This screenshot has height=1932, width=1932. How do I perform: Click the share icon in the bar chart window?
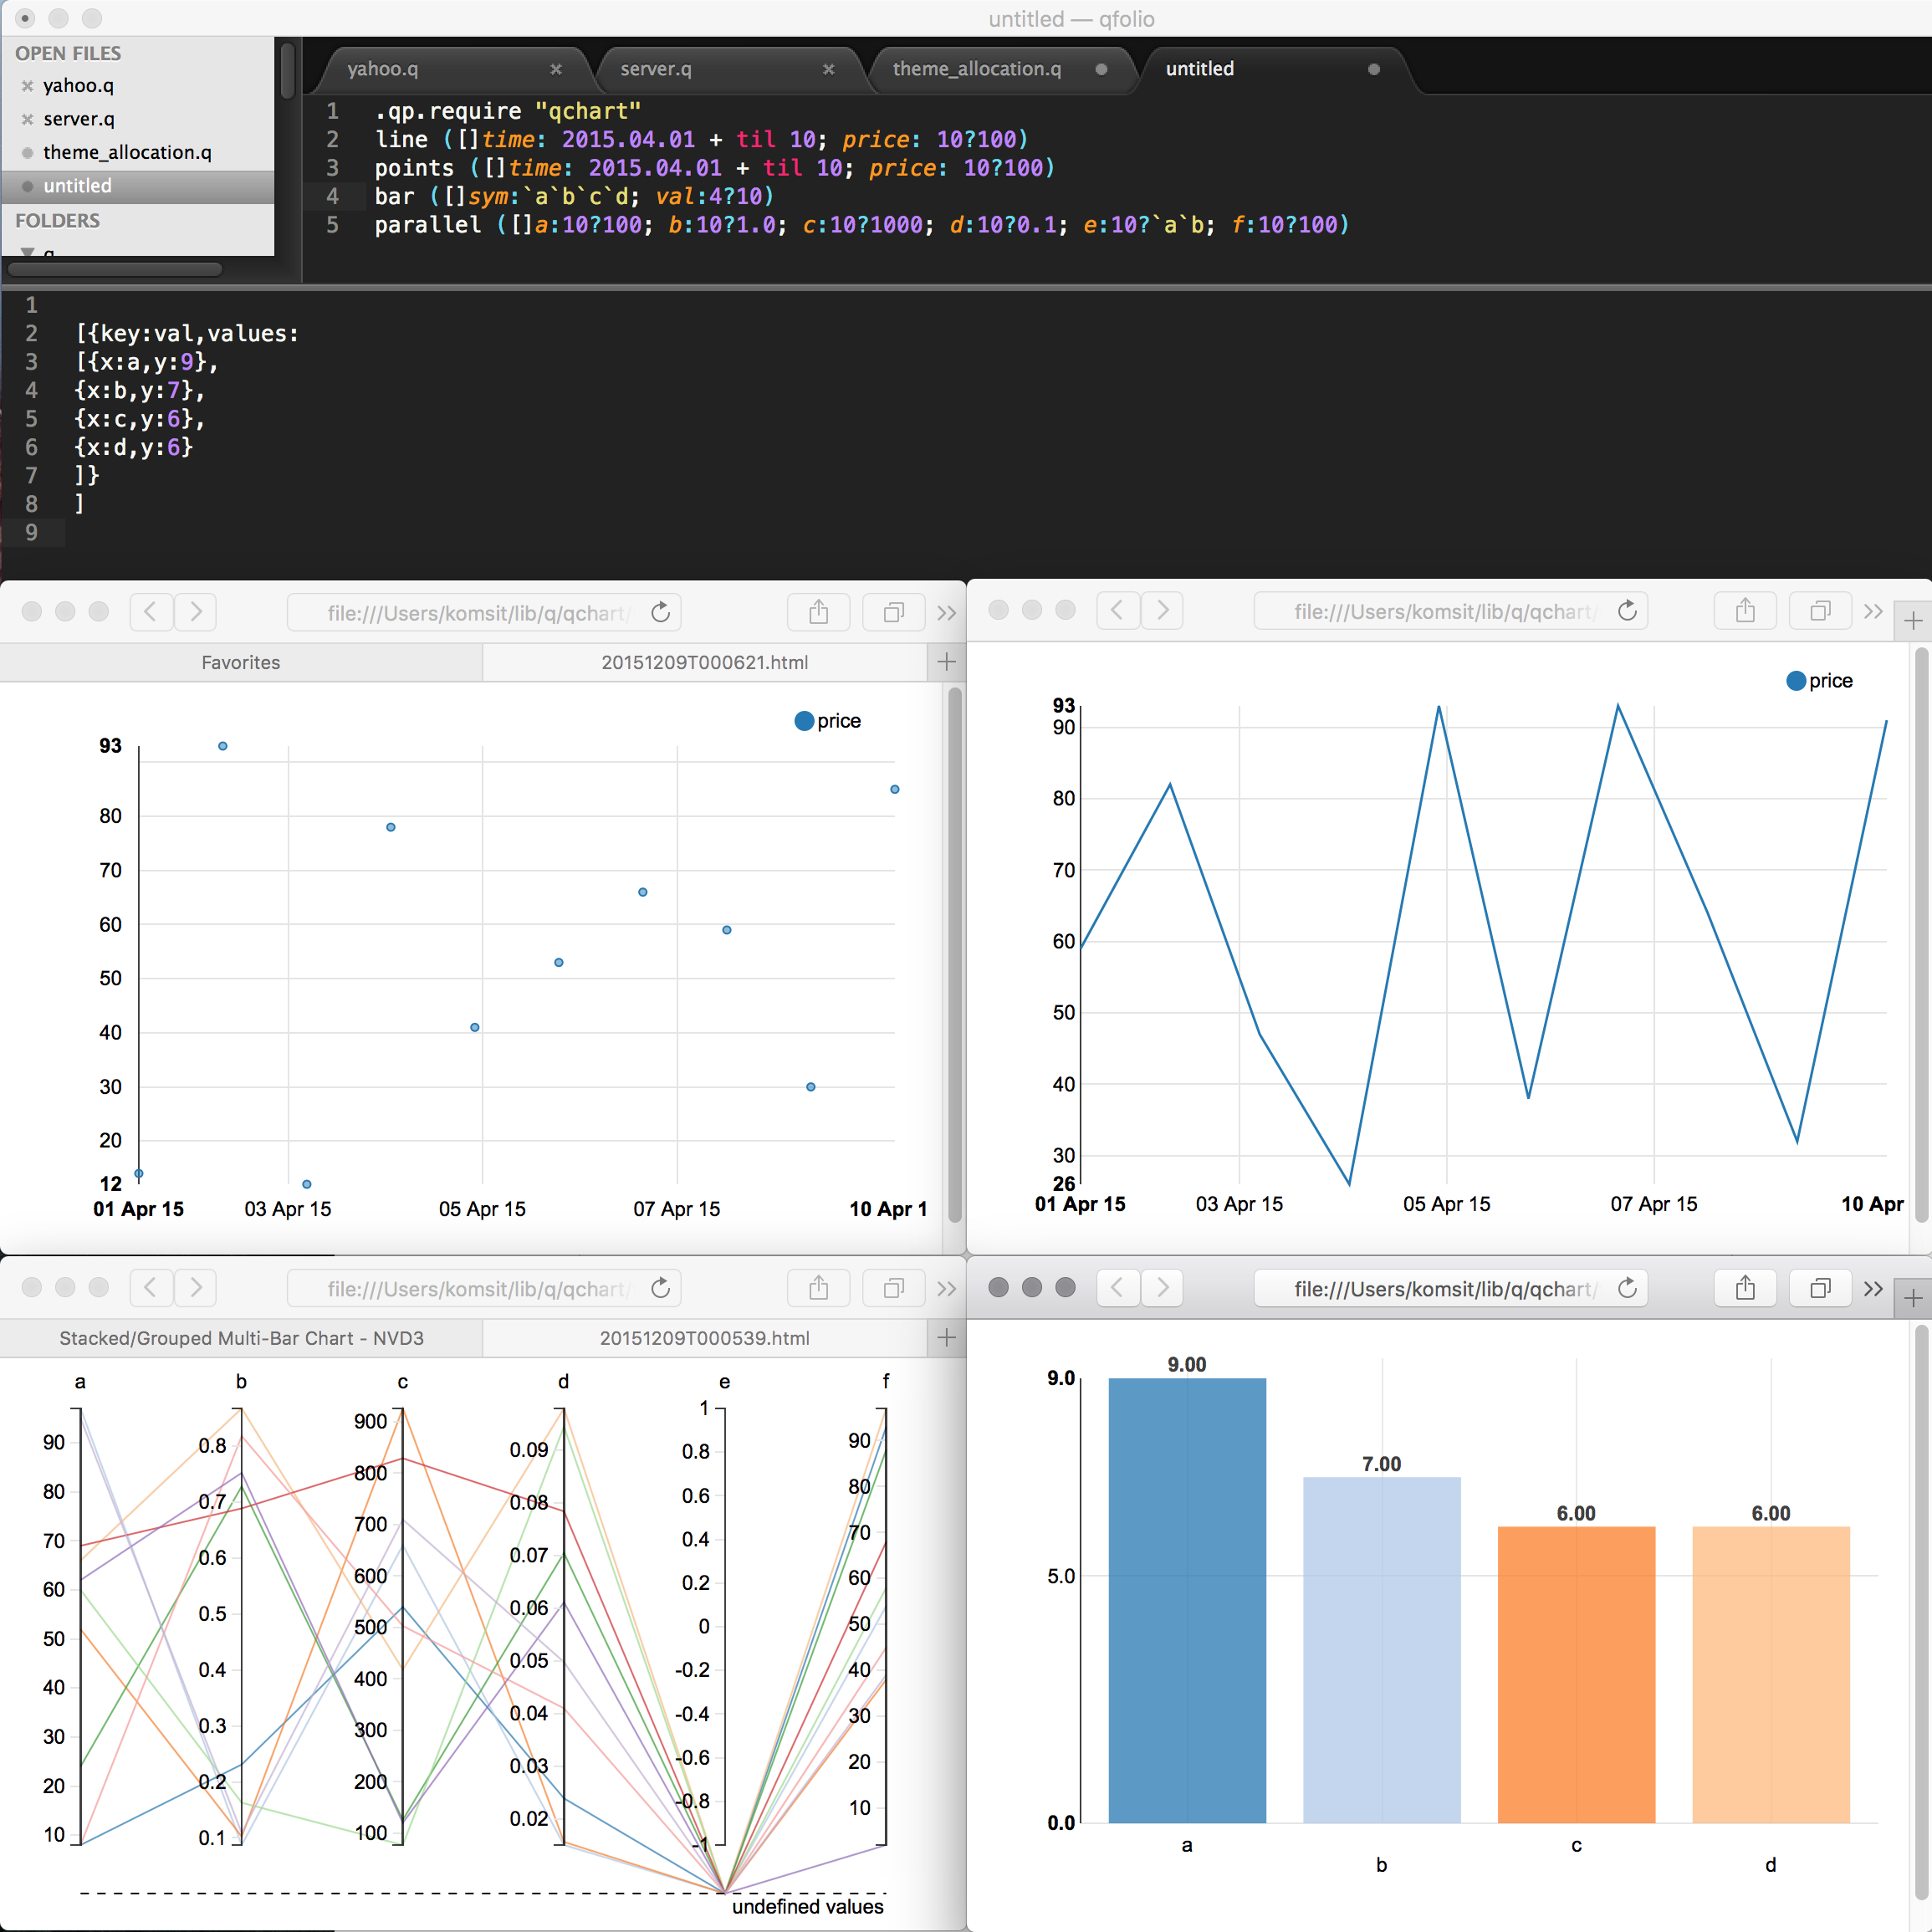(1745, 1288)
